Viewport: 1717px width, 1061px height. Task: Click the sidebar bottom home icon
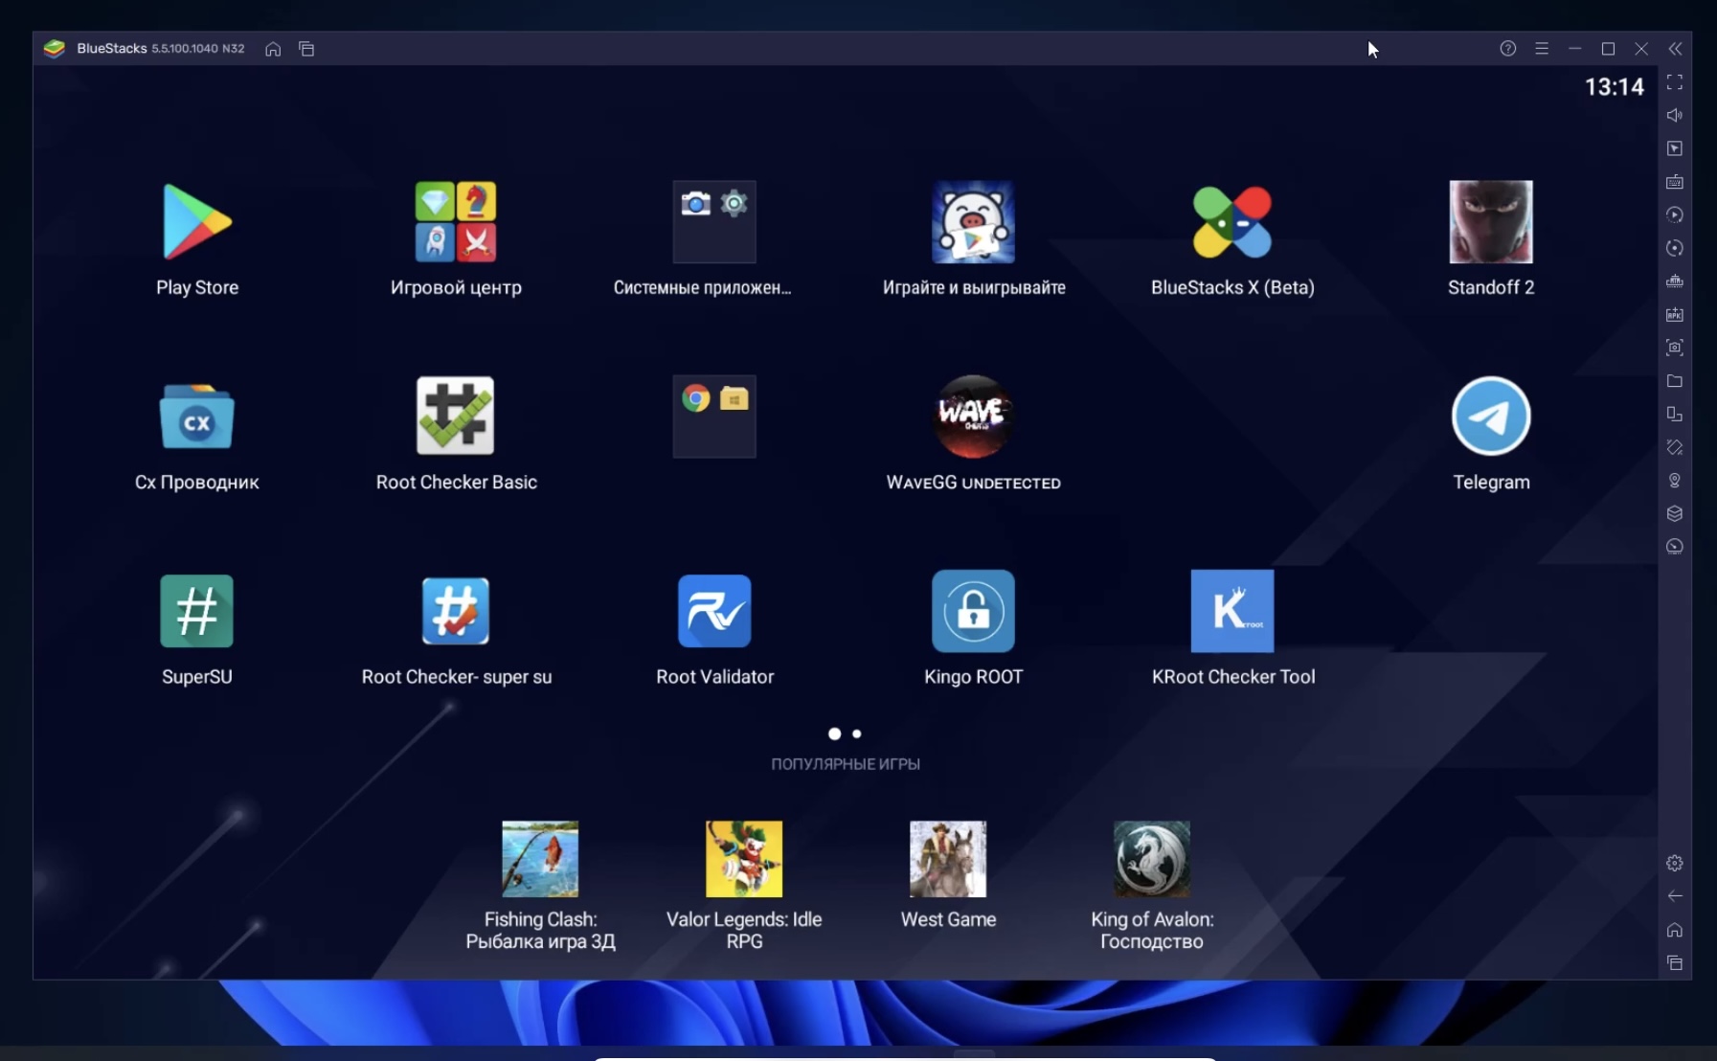(x=1675, y=930)
